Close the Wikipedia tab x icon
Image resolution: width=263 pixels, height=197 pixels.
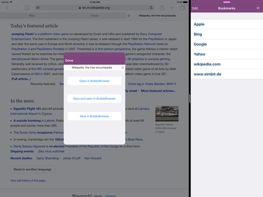[129, 16]
